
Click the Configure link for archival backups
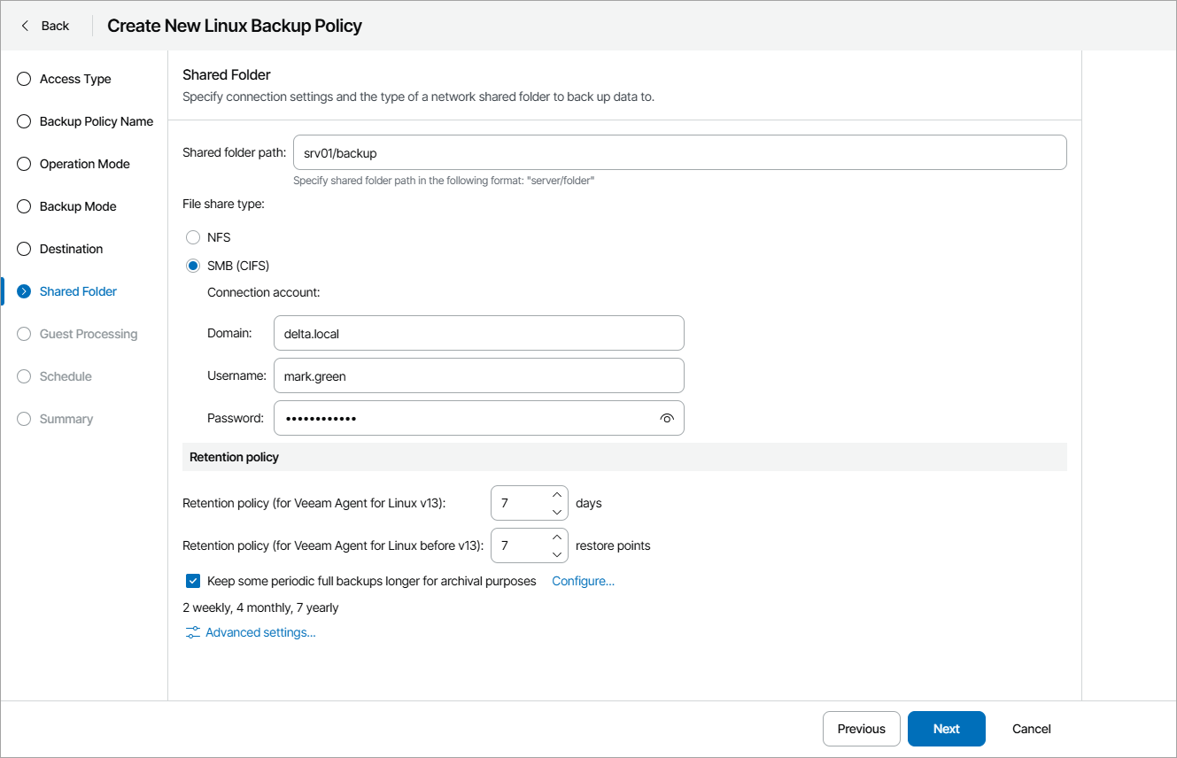(x=583, y=580)
